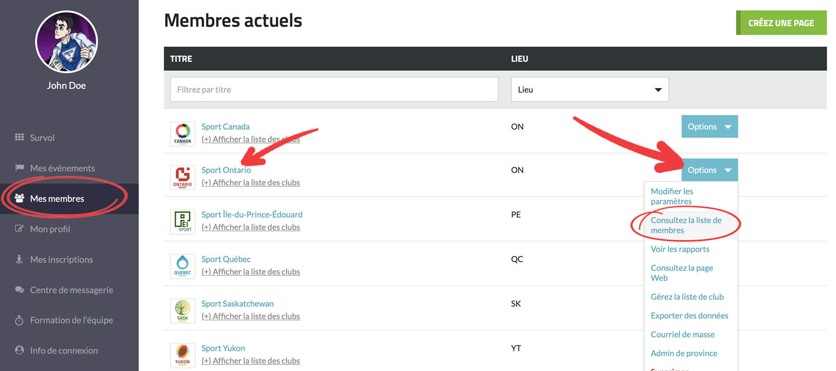This screenshot has height=371, width=836.
Task: Expand club list under Sport Québec
Action: tap(250, 272)
